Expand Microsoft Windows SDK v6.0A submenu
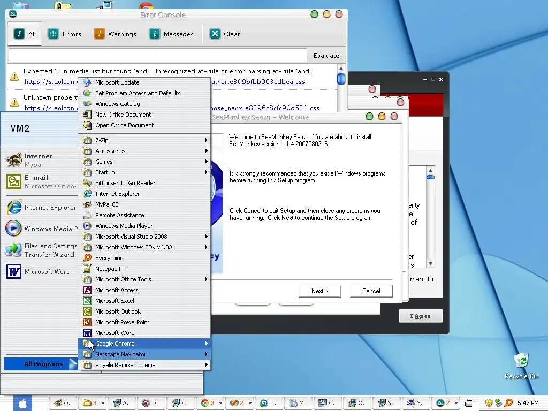Image resolution: width=548 pixels, height=411 pixels. 144,247
